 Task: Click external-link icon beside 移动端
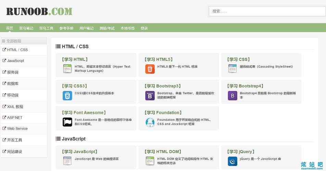pos(4,95)
